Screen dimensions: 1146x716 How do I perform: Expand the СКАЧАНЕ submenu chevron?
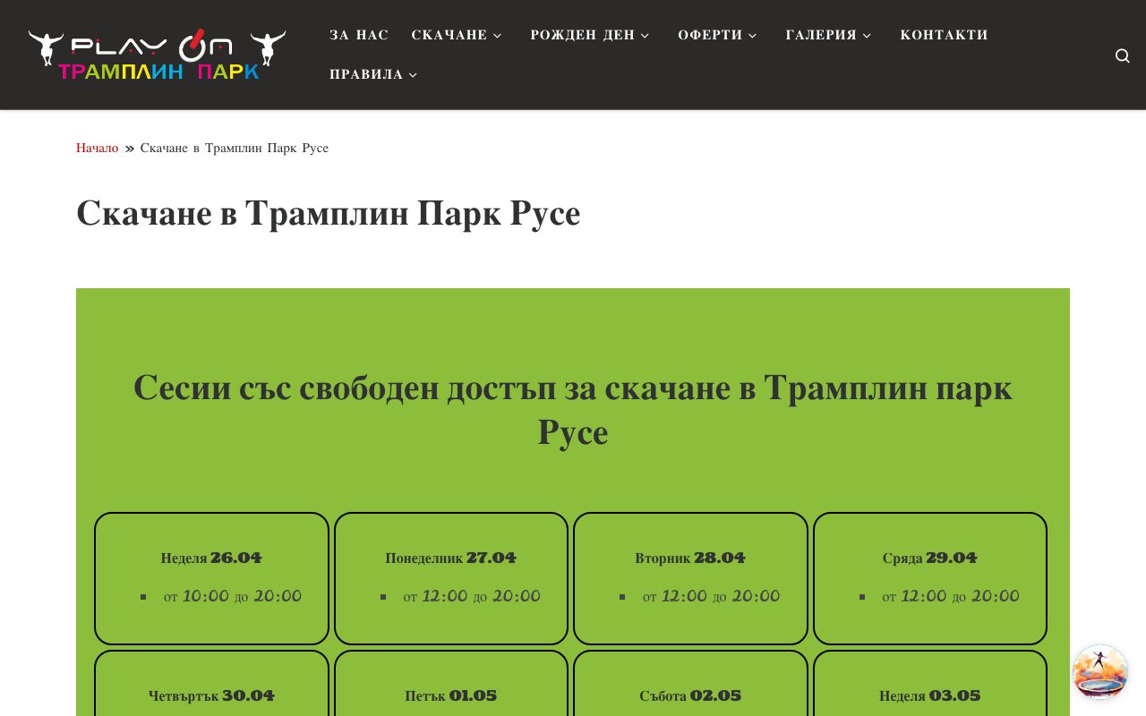pyautogui.click(x=497, y=36)
